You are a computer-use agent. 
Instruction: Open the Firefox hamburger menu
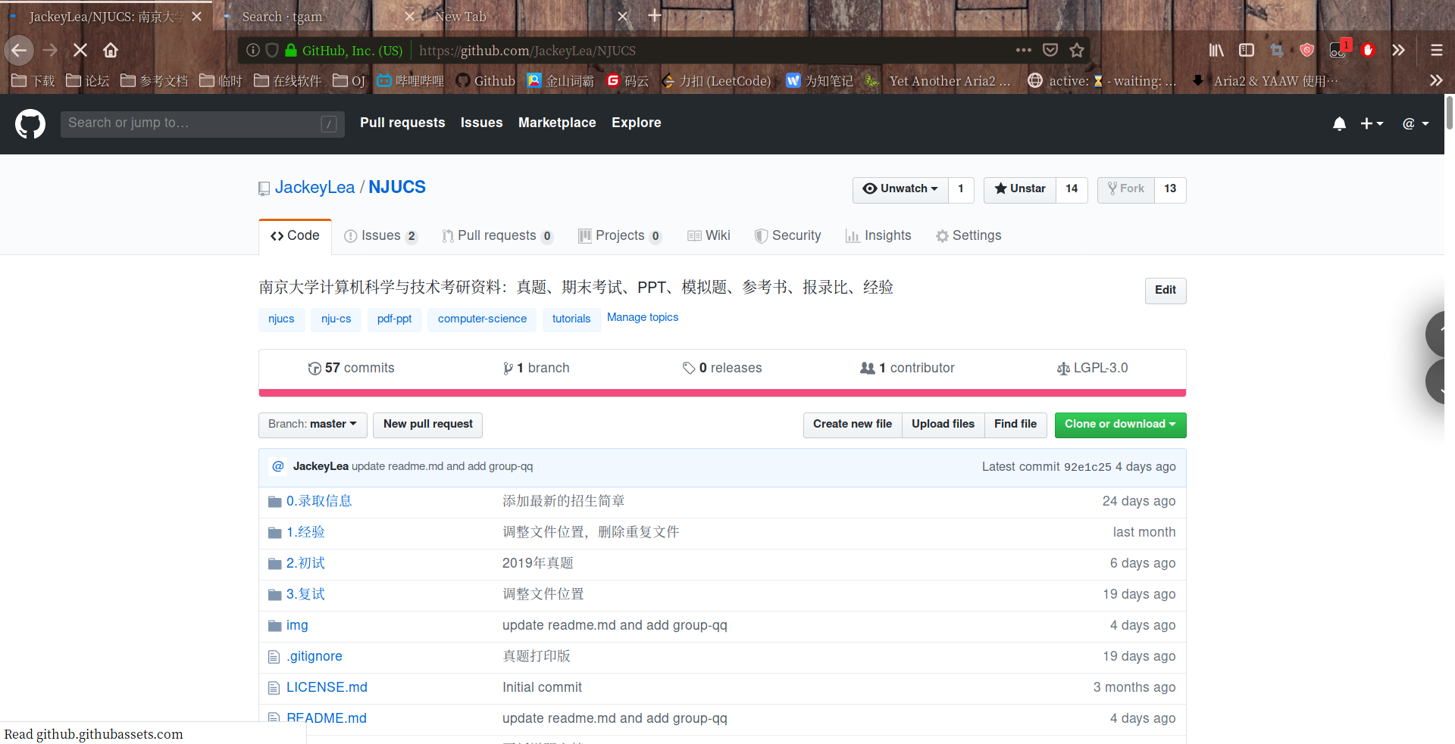(x=1436, y=50)
